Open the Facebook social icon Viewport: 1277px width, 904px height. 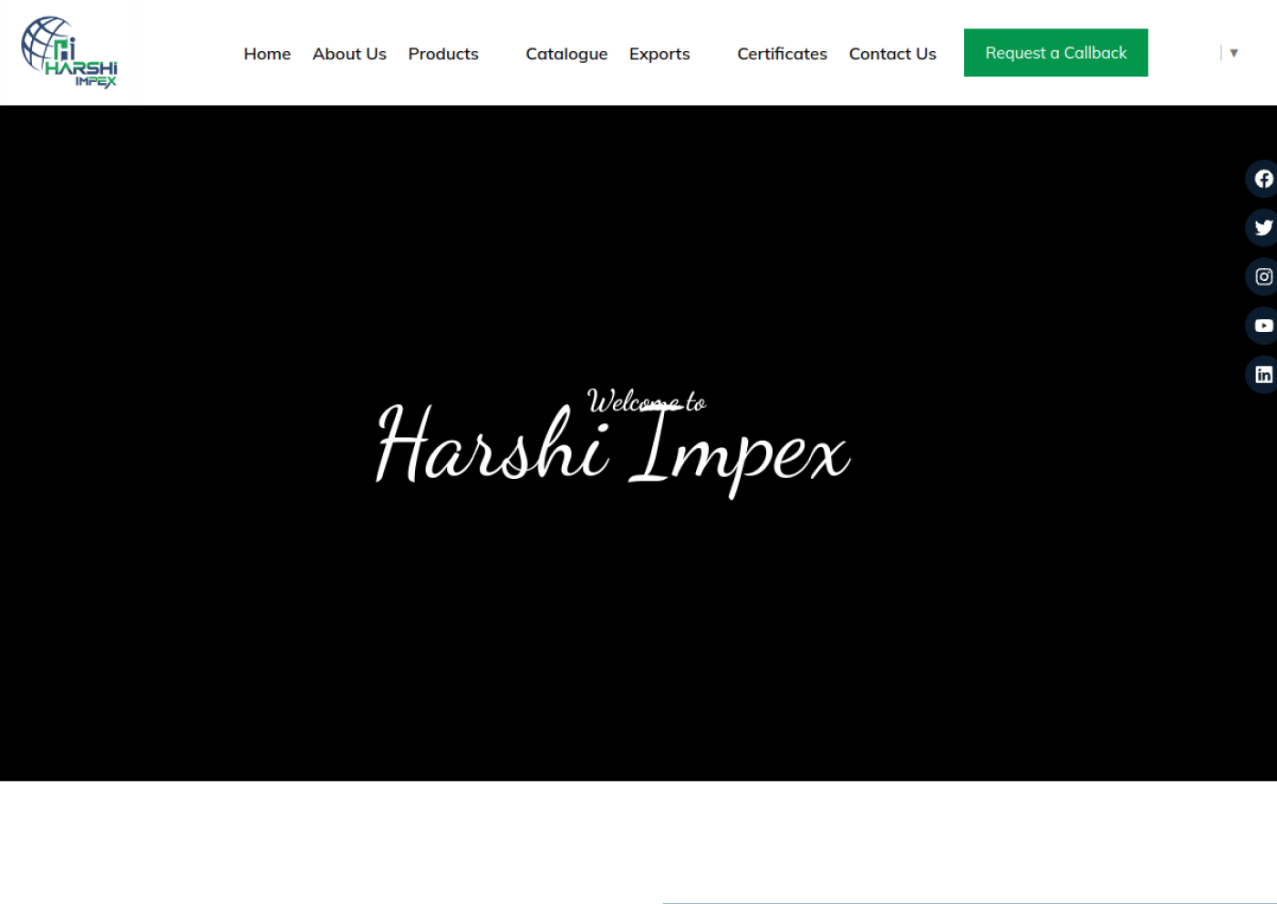coord(1262,179)
